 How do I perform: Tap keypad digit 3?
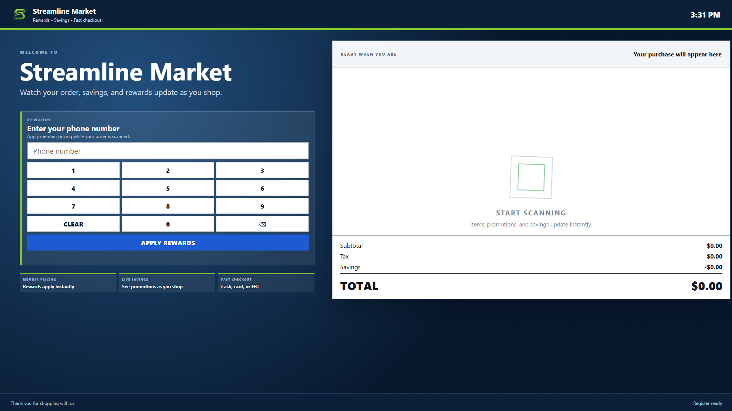tap(262, 170)
